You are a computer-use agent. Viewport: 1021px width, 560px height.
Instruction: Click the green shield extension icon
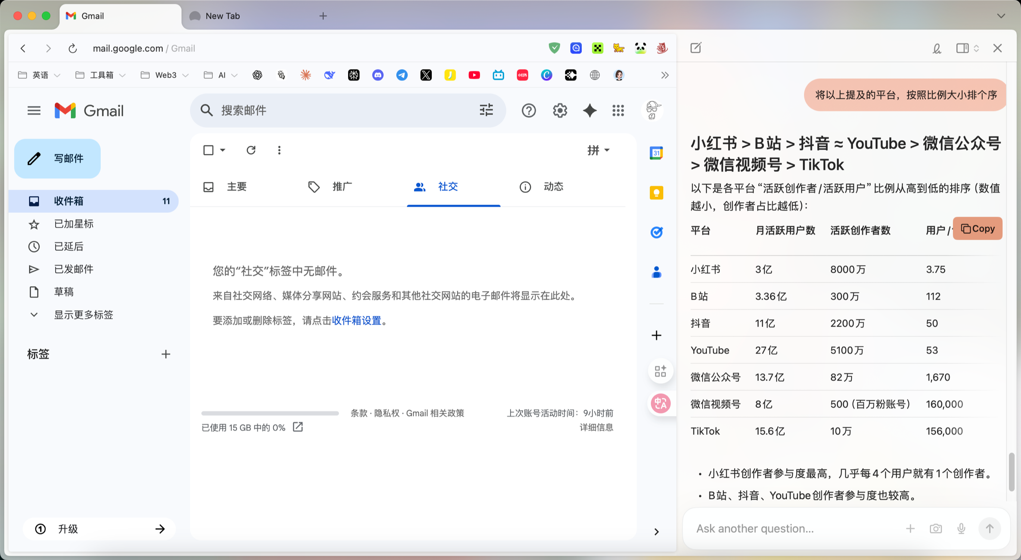(x=554, y=48)
